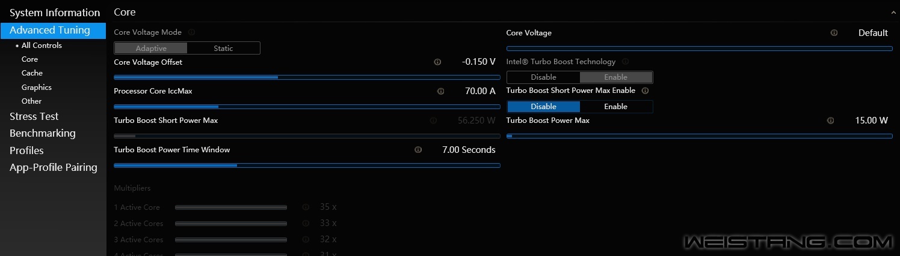This screenshot has width=900, height=256.
Task: Select the Cache sub-item under Advanced Tuning
Action: coord(32,73)
